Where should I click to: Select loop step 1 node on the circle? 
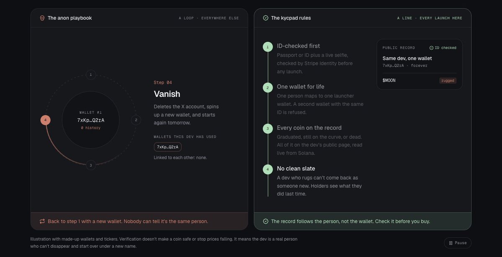(x=90, y=75)
